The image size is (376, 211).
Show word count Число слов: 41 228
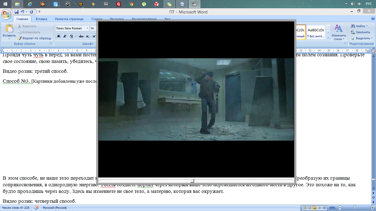(16, 208)
